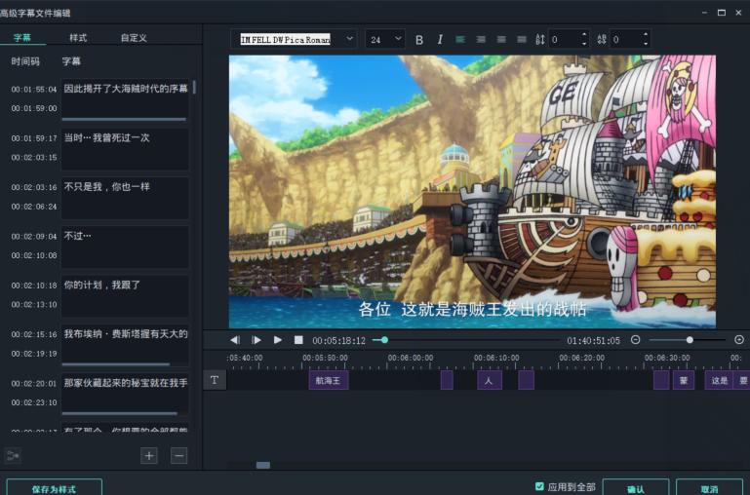This screenshot has height=495, width=750.
Task: Switch to the 自定义 tab
Action: (x=134, y=37)
